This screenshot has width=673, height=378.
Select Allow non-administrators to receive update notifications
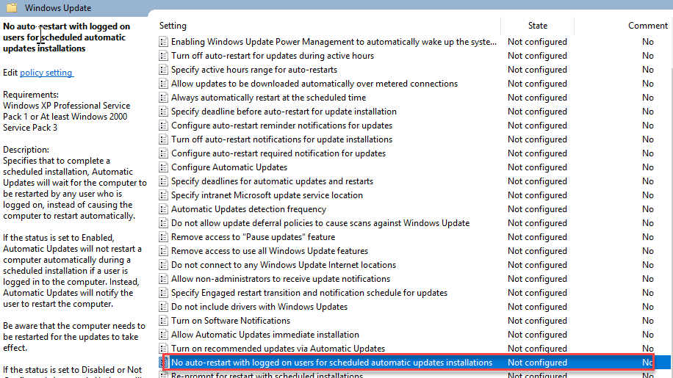pyautogui.click(x=281, y=279)
